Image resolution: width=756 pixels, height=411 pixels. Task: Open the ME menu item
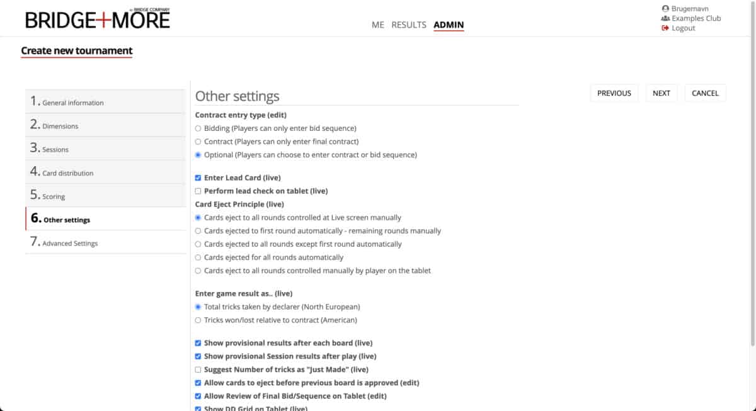tap(377, 25)
